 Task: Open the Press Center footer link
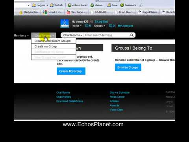117,97
